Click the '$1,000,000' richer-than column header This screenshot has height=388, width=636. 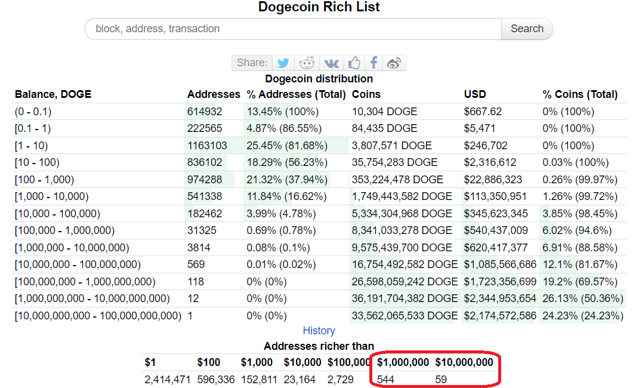click(403, 362)
